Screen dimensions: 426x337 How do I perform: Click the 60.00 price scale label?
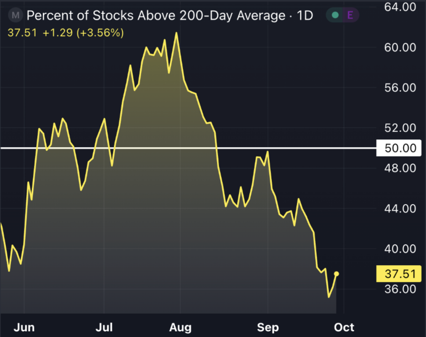400,47
